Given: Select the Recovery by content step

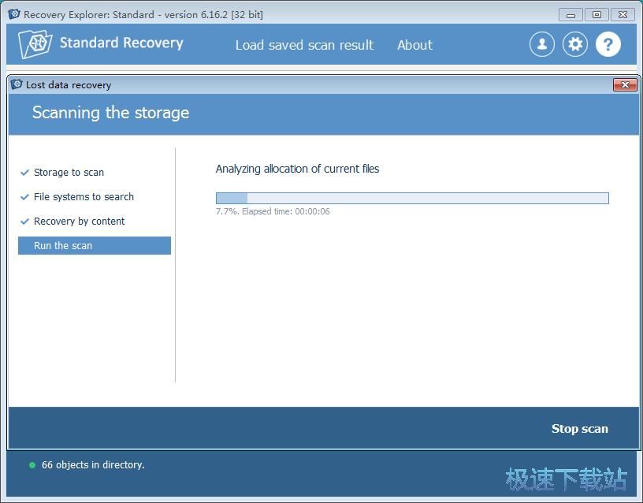Looking at the screenshot, I should pos(79,222).
